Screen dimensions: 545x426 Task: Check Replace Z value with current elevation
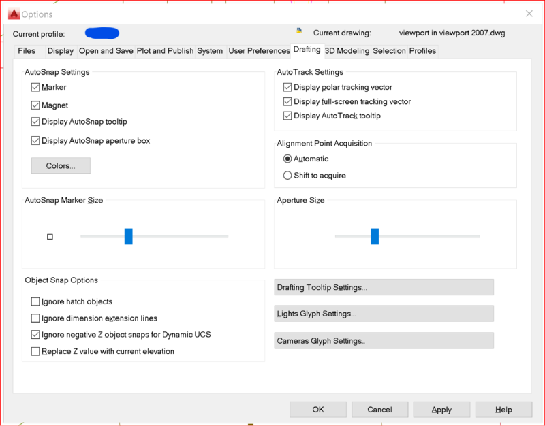click(35, 352)
